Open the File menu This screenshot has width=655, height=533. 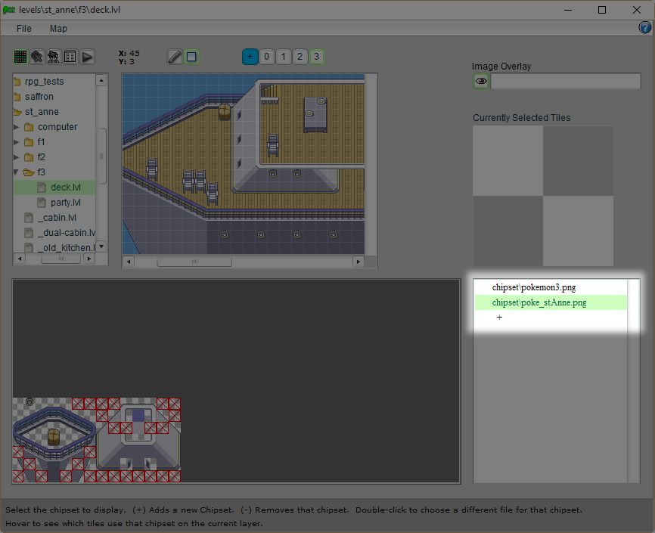24,29
